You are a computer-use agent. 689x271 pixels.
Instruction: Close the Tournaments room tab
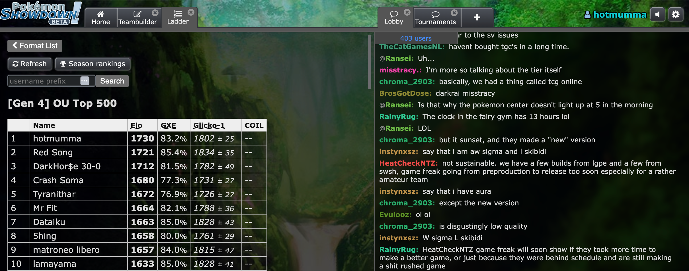454,13
